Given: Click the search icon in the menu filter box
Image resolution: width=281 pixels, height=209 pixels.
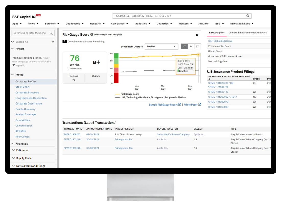Looking at the screenshot, I should (x=51, y=33).
